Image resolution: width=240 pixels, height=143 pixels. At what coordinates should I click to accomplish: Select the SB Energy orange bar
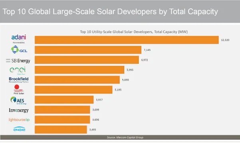tap(87, 60)
